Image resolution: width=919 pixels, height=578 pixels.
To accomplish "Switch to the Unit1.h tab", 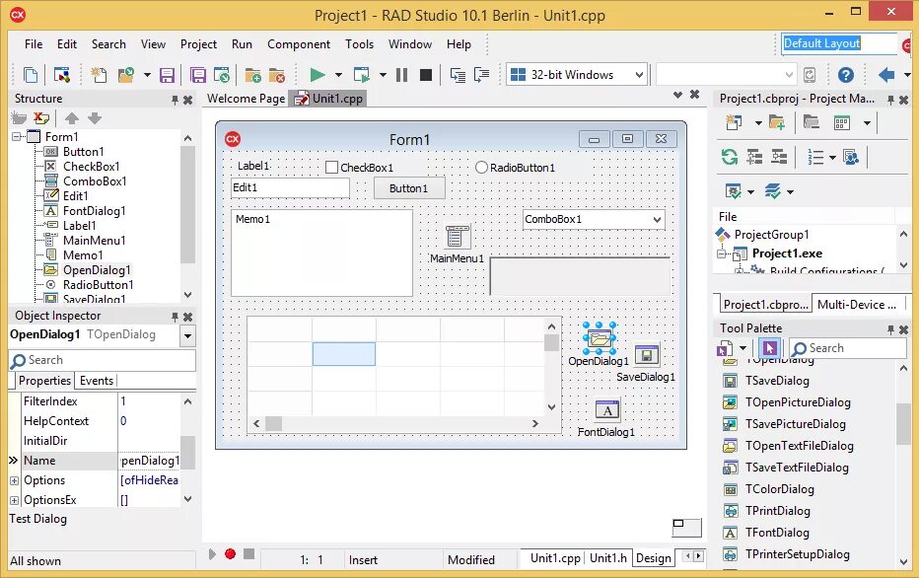I will click(x=607, y=558).
